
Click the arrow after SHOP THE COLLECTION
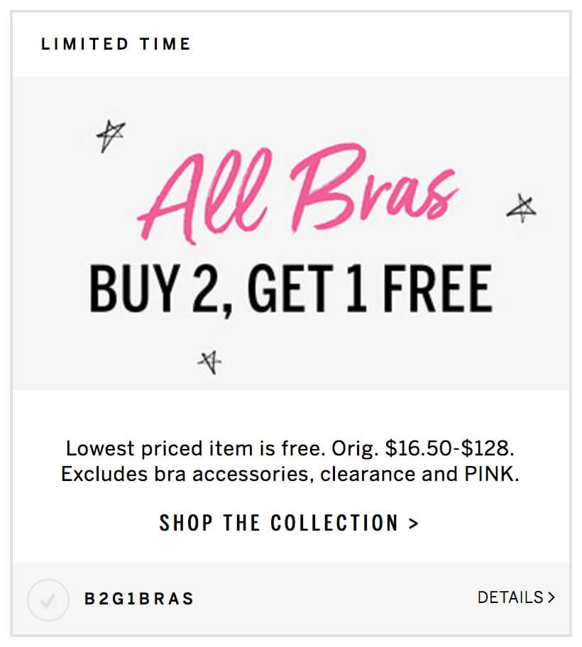click(414, 524)
